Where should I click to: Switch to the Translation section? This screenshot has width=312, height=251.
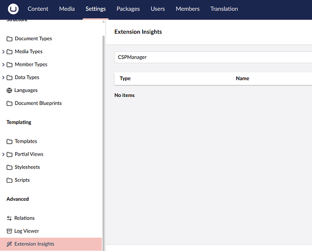(x=224, y=9)
